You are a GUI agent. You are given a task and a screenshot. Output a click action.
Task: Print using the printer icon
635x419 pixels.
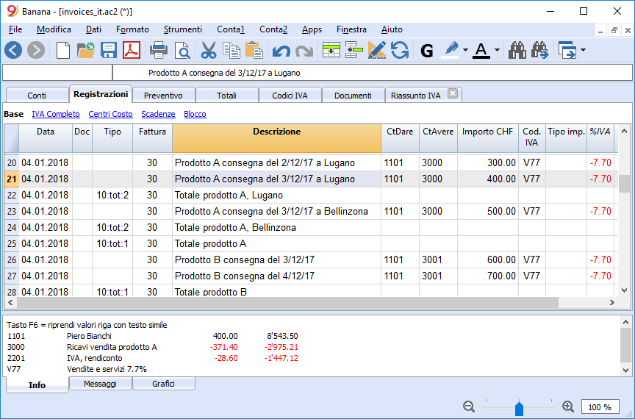[158, 51]
